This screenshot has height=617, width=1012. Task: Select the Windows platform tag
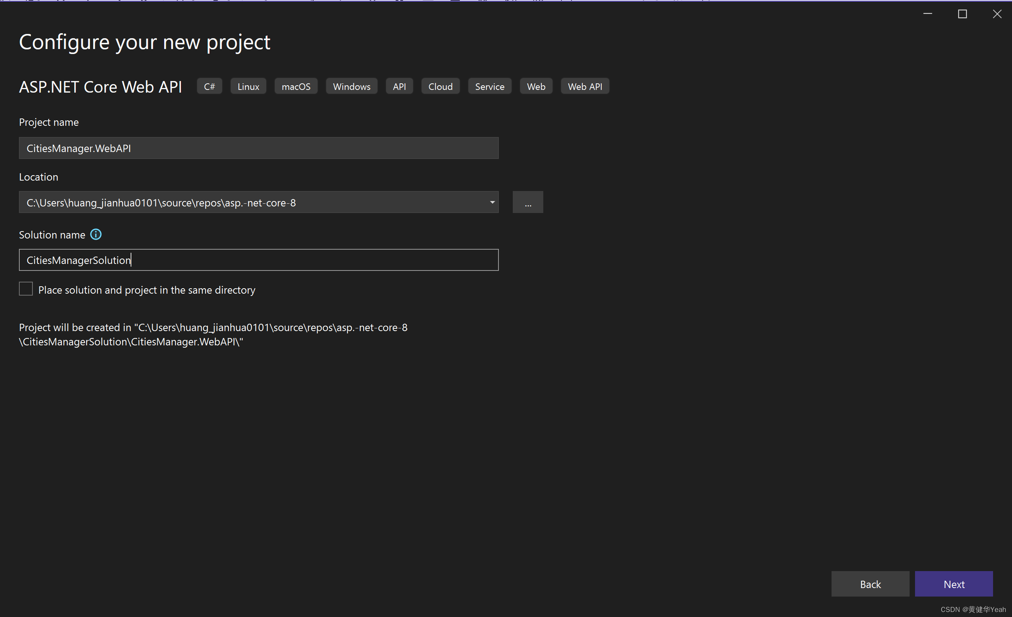352,86
